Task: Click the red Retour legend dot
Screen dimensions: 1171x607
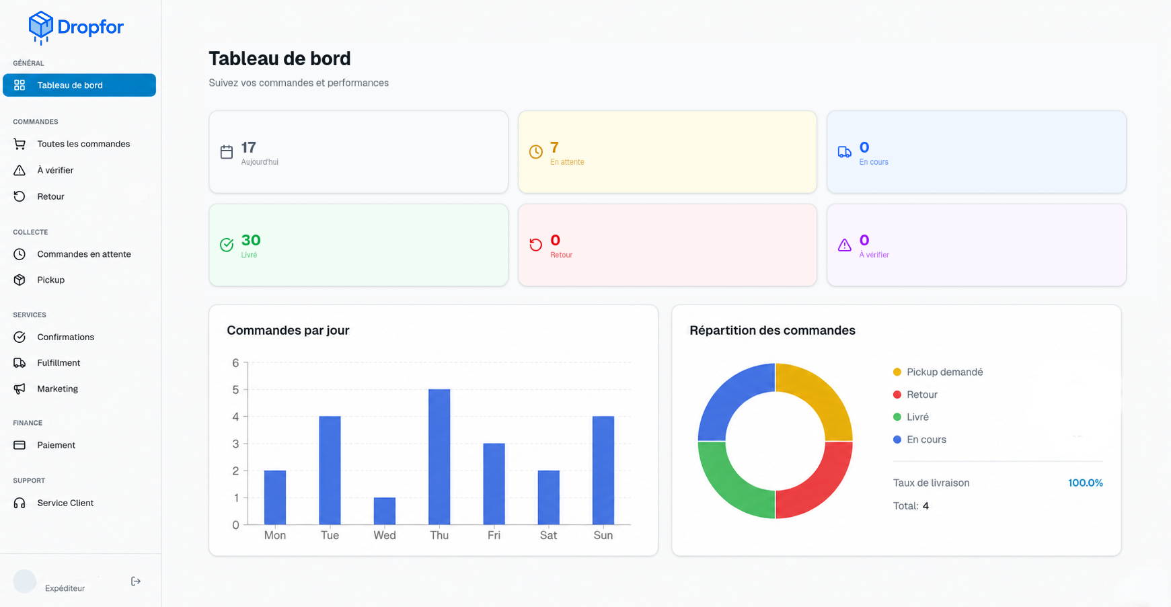Action: [897, 395]
